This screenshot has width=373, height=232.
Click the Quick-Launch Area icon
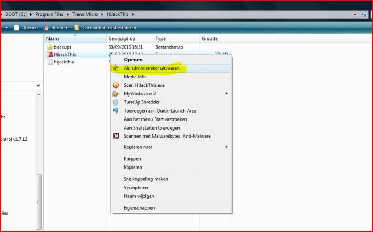(116, 111)
